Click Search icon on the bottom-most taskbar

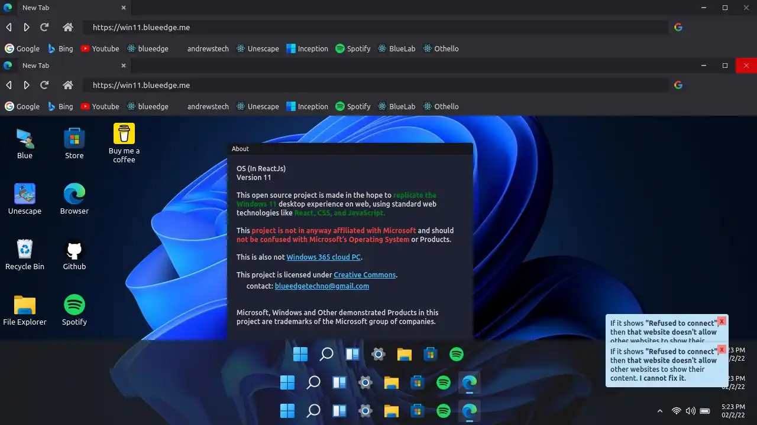[x=313, y=410]
